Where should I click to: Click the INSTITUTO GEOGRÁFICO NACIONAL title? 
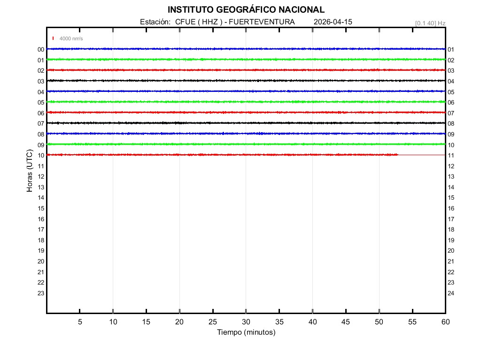246,10
